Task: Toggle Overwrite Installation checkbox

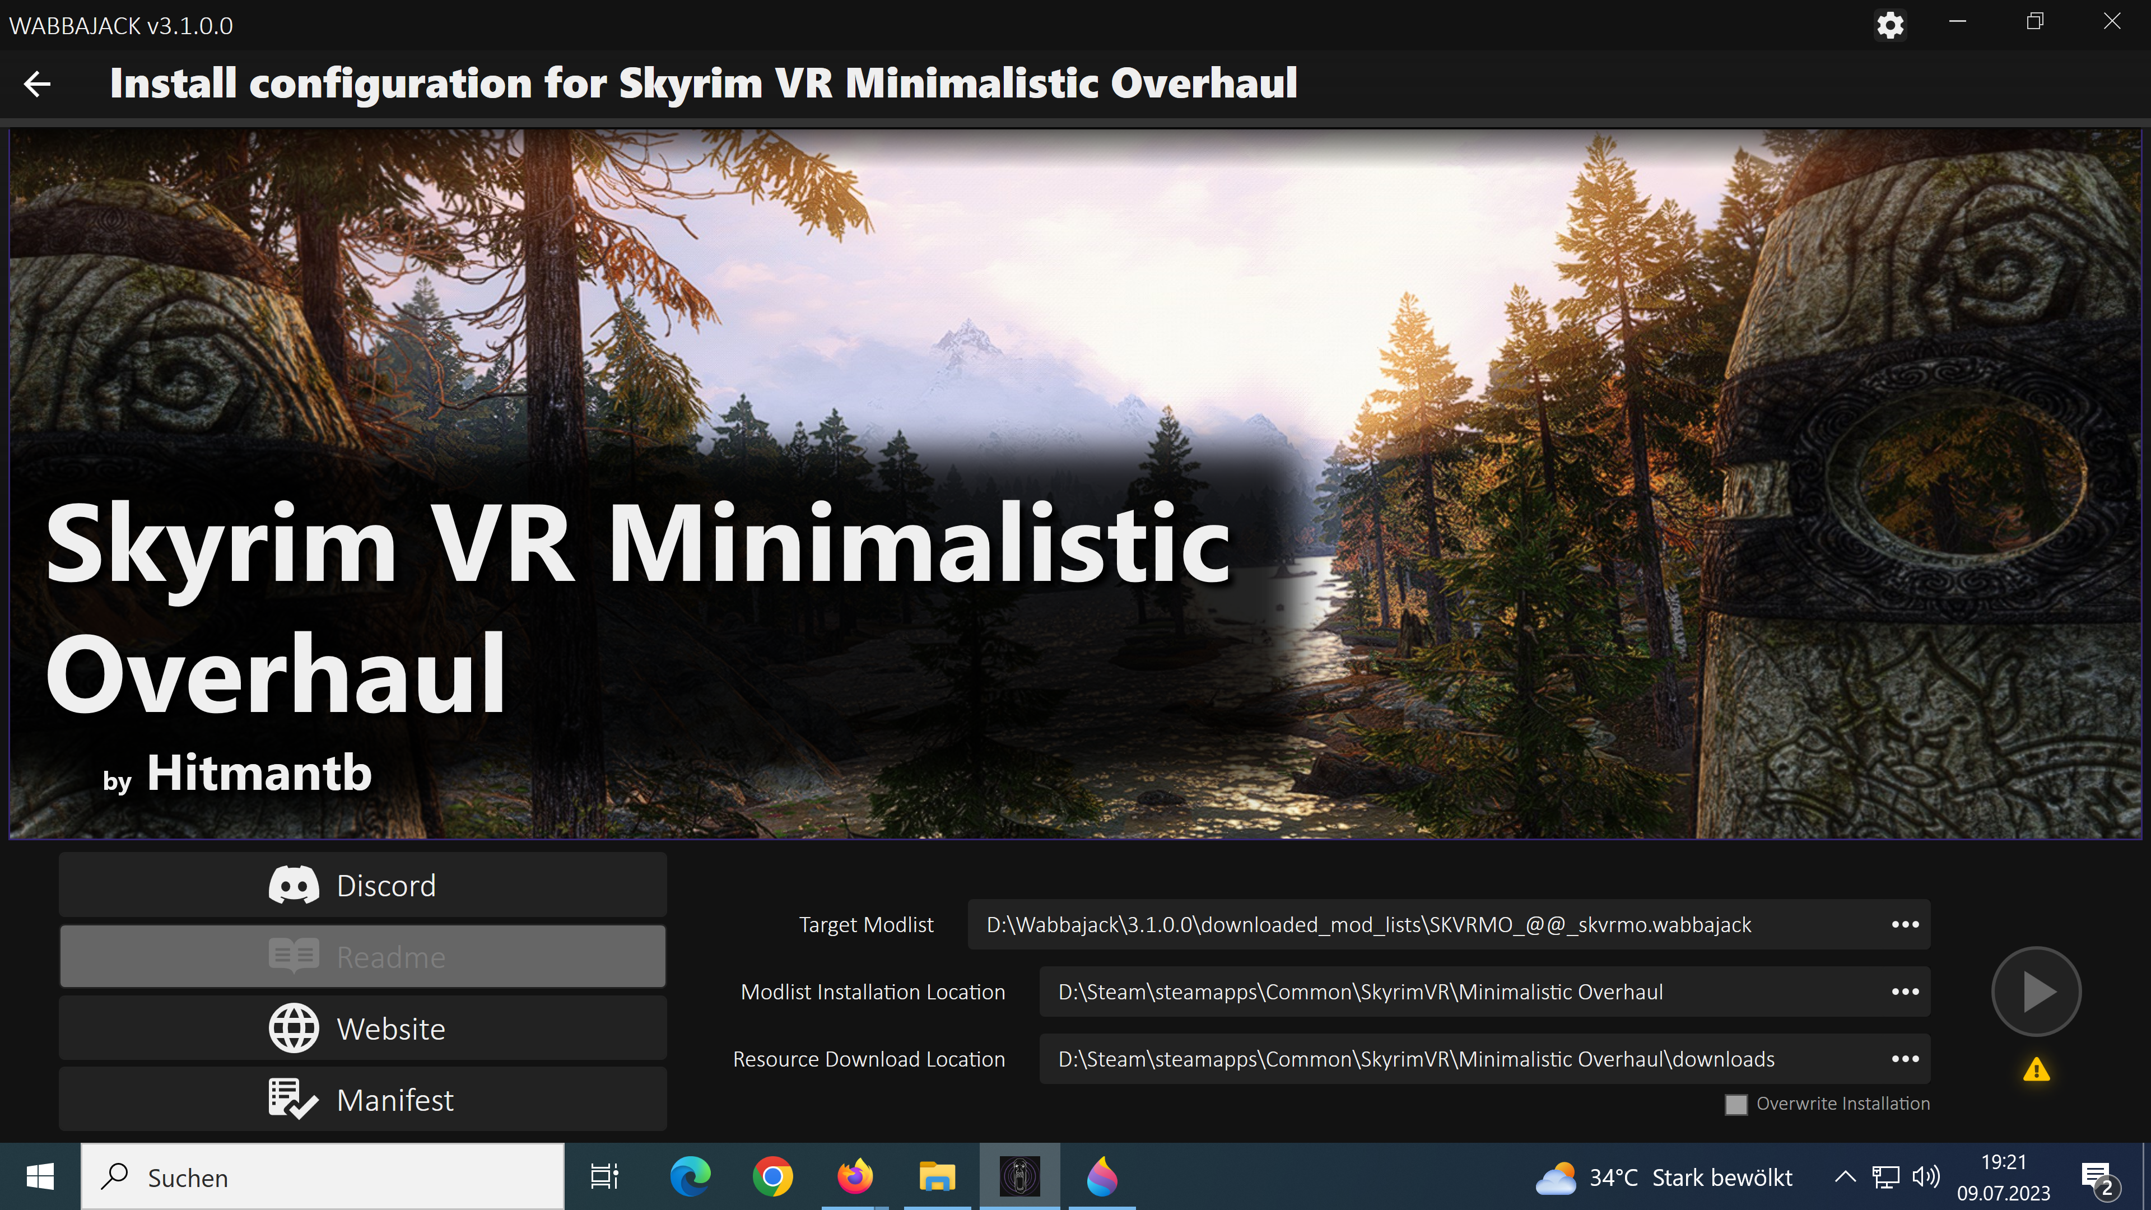Action: 1736,1104
